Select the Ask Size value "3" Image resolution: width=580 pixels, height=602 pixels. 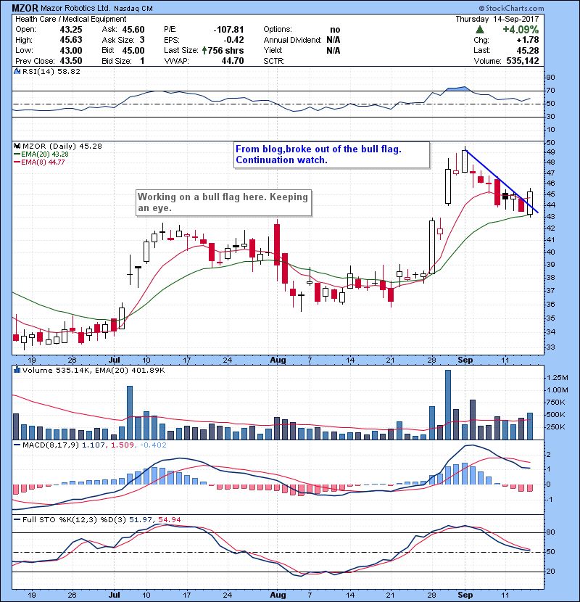click(142, 40)
